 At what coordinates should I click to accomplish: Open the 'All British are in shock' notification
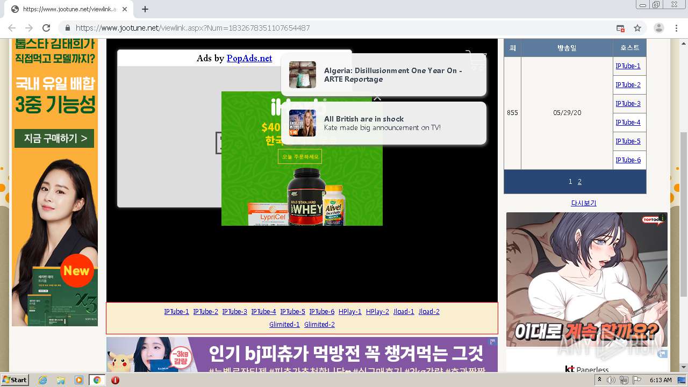(x=384, y=123)
